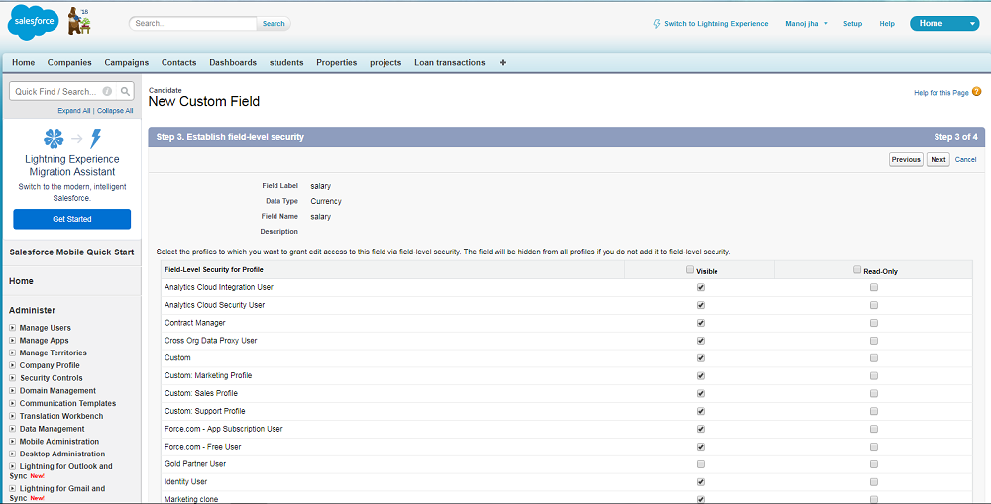991x504 pixels.
Task: Open the Dashboards tab
Action: (x=233, y=62)
